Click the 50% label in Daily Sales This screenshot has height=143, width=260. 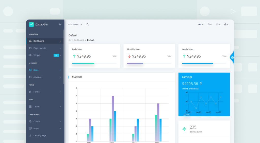[115, 56]
